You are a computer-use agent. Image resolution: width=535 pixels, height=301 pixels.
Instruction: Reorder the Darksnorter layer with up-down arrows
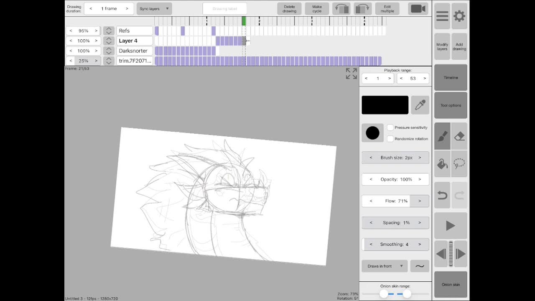pyautogui.click(x=109, y=51)
